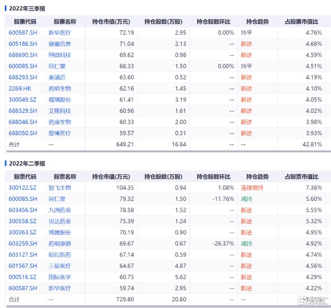Click 持仓市值(万元) header in 三季报 table

coord(111,21)
